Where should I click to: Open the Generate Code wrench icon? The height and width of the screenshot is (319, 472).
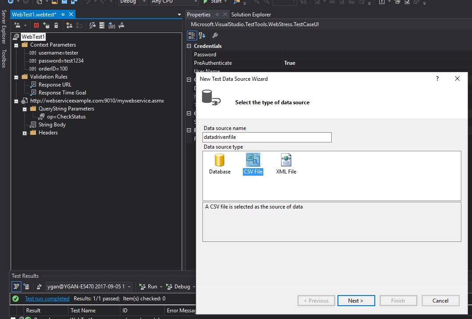(120, 25)
